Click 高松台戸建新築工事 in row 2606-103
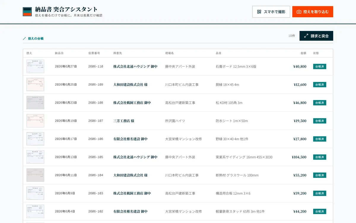Screen dimensions: 356x223 coord(180,193)
